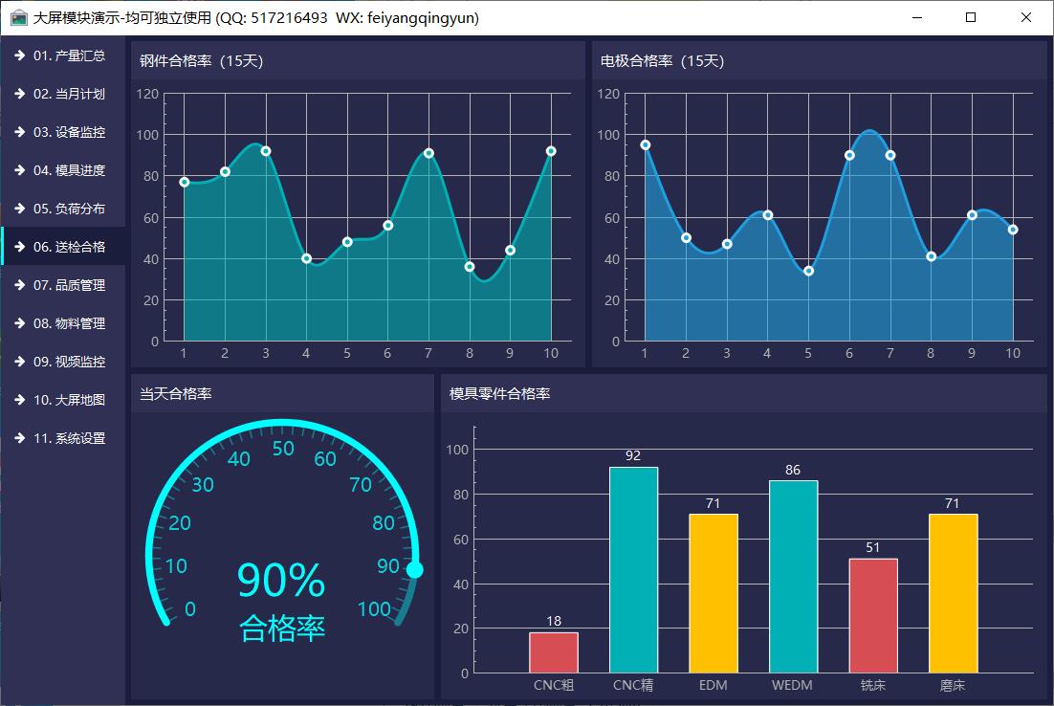This screenshot has width=1054, height=706.
Task: Switch to 04. 模具进度 module
Action: (x=69, y=170)
